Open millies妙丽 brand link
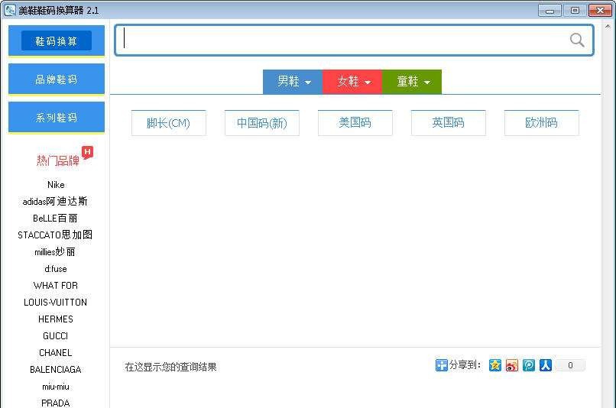The height and width of the screenshot is (408, 616). click(x=55, y=251)
